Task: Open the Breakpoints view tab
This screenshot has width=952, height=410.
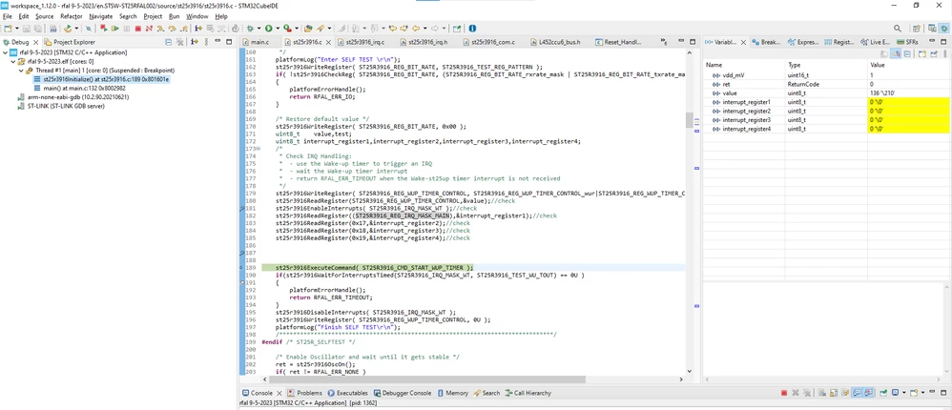Action: coord(766,43)
